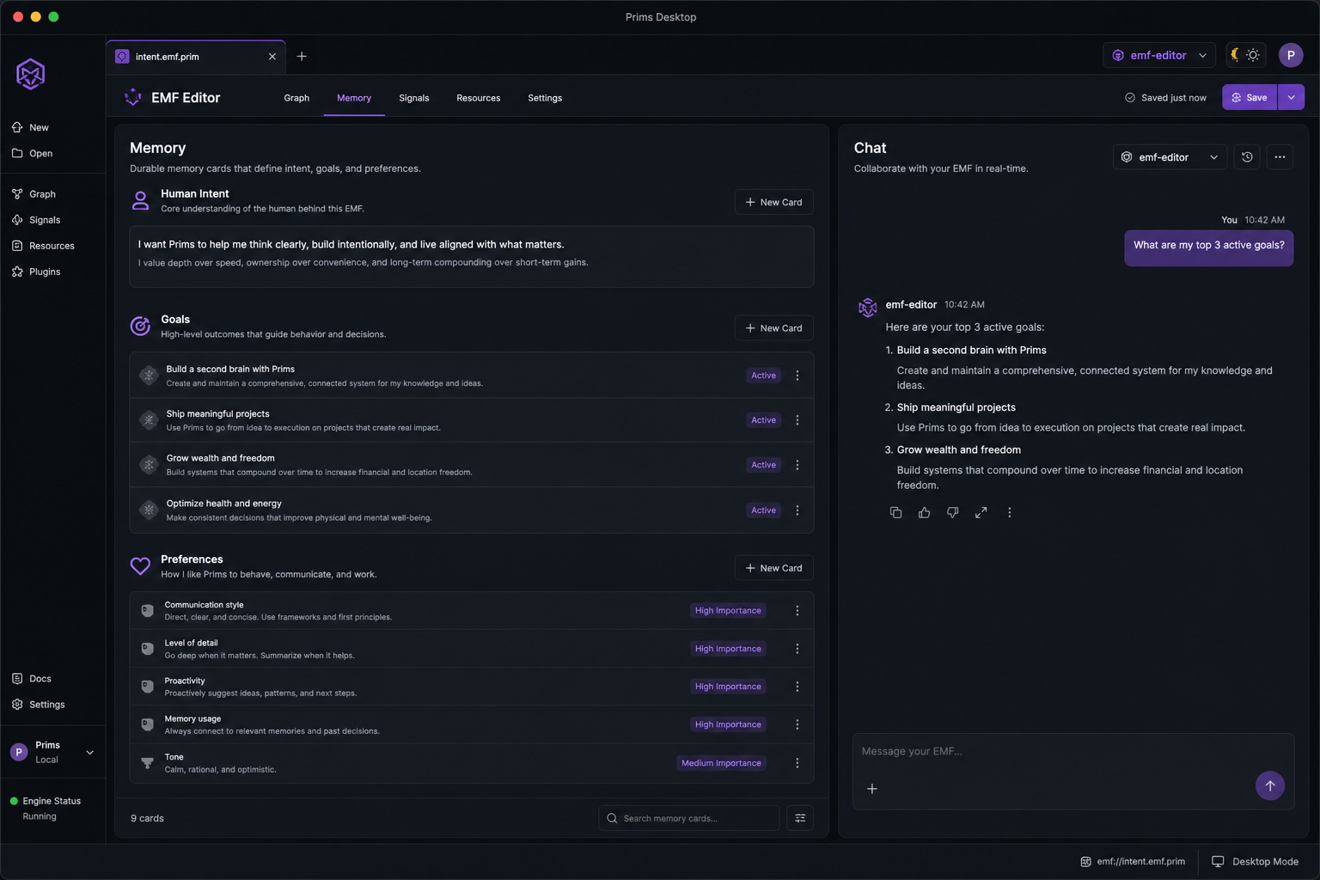Open emf-editor model dropdown in Chat

[x=1170, y=157]
